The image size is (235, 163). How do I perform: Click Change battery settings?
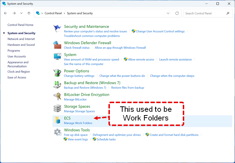coord(79,76)
